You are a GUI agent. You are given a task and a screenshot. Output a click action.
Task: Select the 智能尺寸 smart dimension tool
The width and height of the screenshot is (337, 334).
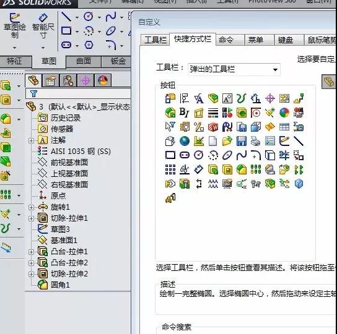coord(43,26)
